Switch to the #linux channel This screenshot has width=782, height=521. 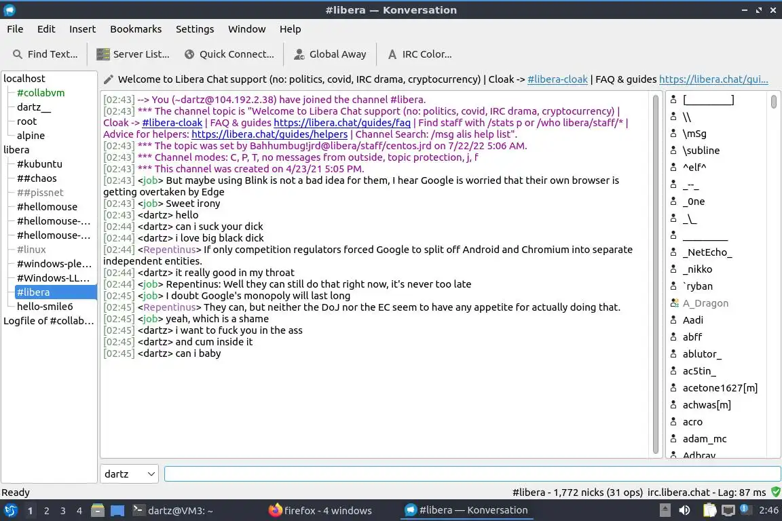pyautogui.click(x=31, y=249)
